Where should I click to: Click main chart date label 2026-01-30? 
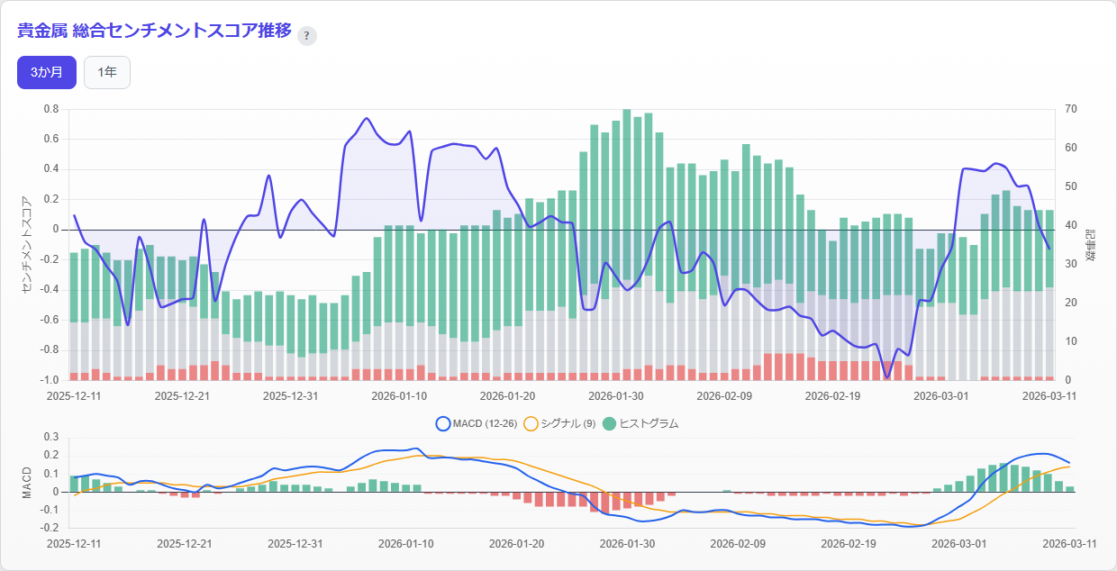(616, 394)
